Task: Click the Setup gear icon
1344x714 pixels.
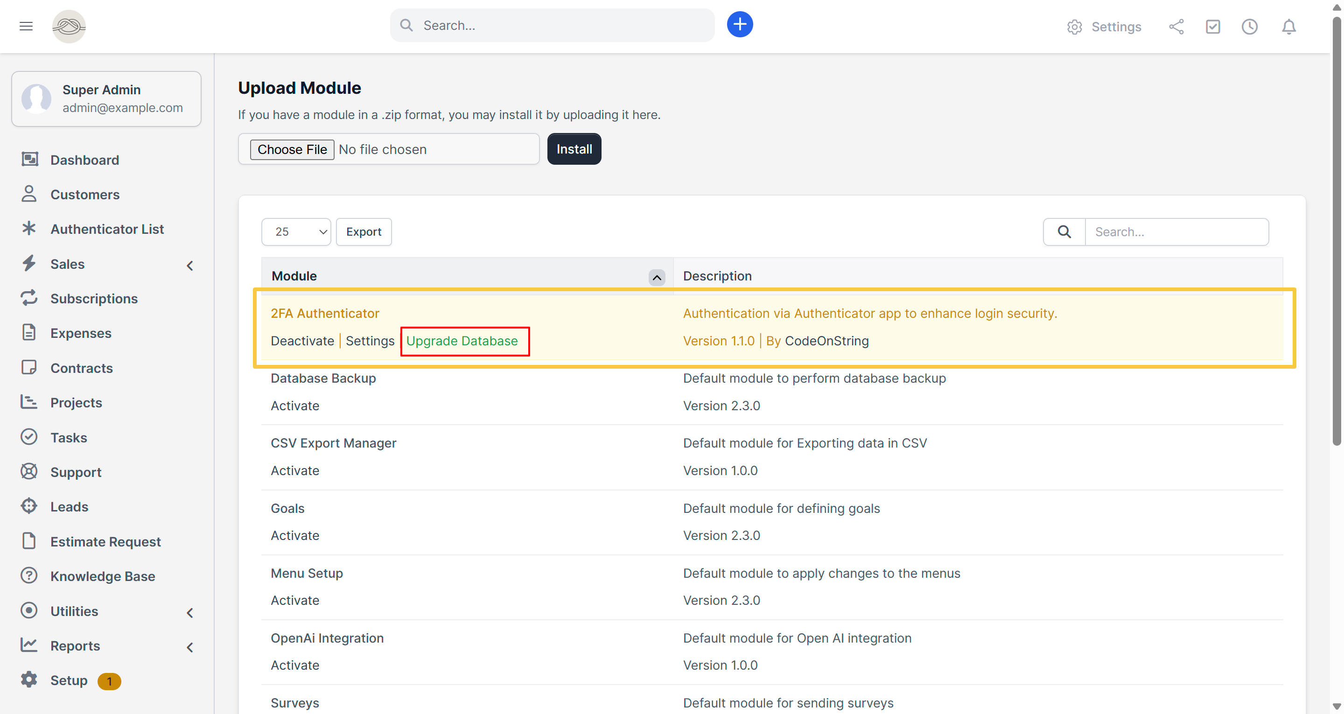Action: coord(29,679)
